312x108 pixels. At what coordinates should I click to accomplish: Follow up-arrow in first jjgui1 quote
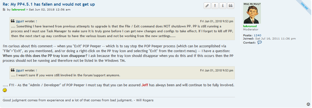pyautogui.click(x=36, y=21)
